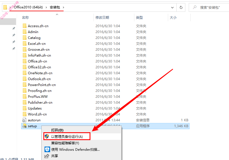Viewport: 229px width, 160px height.
Task: Select the Publisher.zh-cn folder icon
Action: tap(25, 103)
